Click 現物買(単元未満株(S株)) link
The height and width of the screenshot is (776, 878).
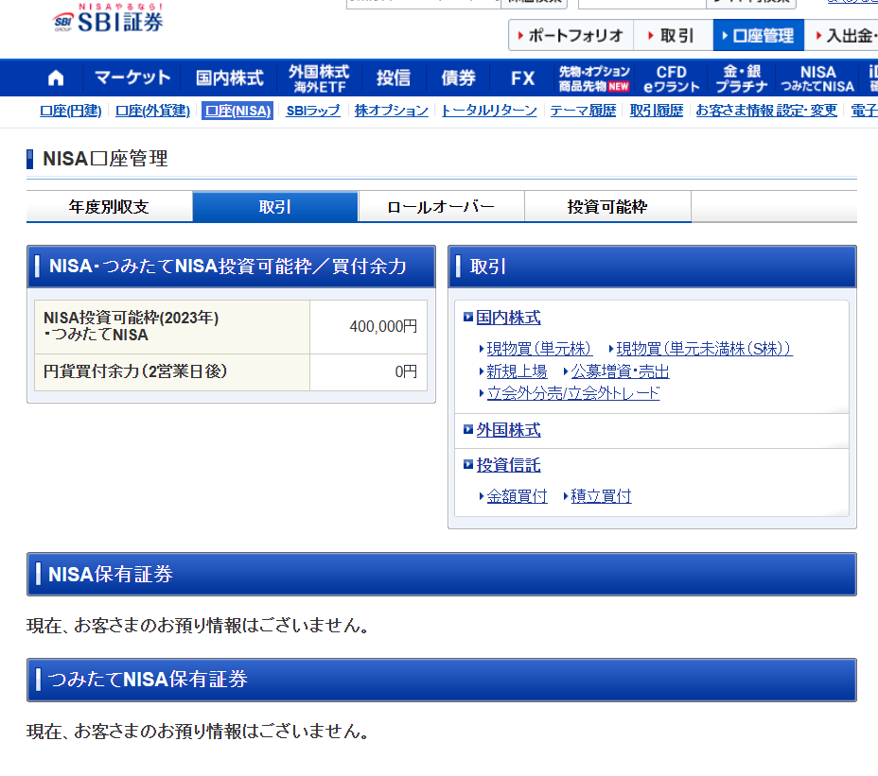[704, 349]
